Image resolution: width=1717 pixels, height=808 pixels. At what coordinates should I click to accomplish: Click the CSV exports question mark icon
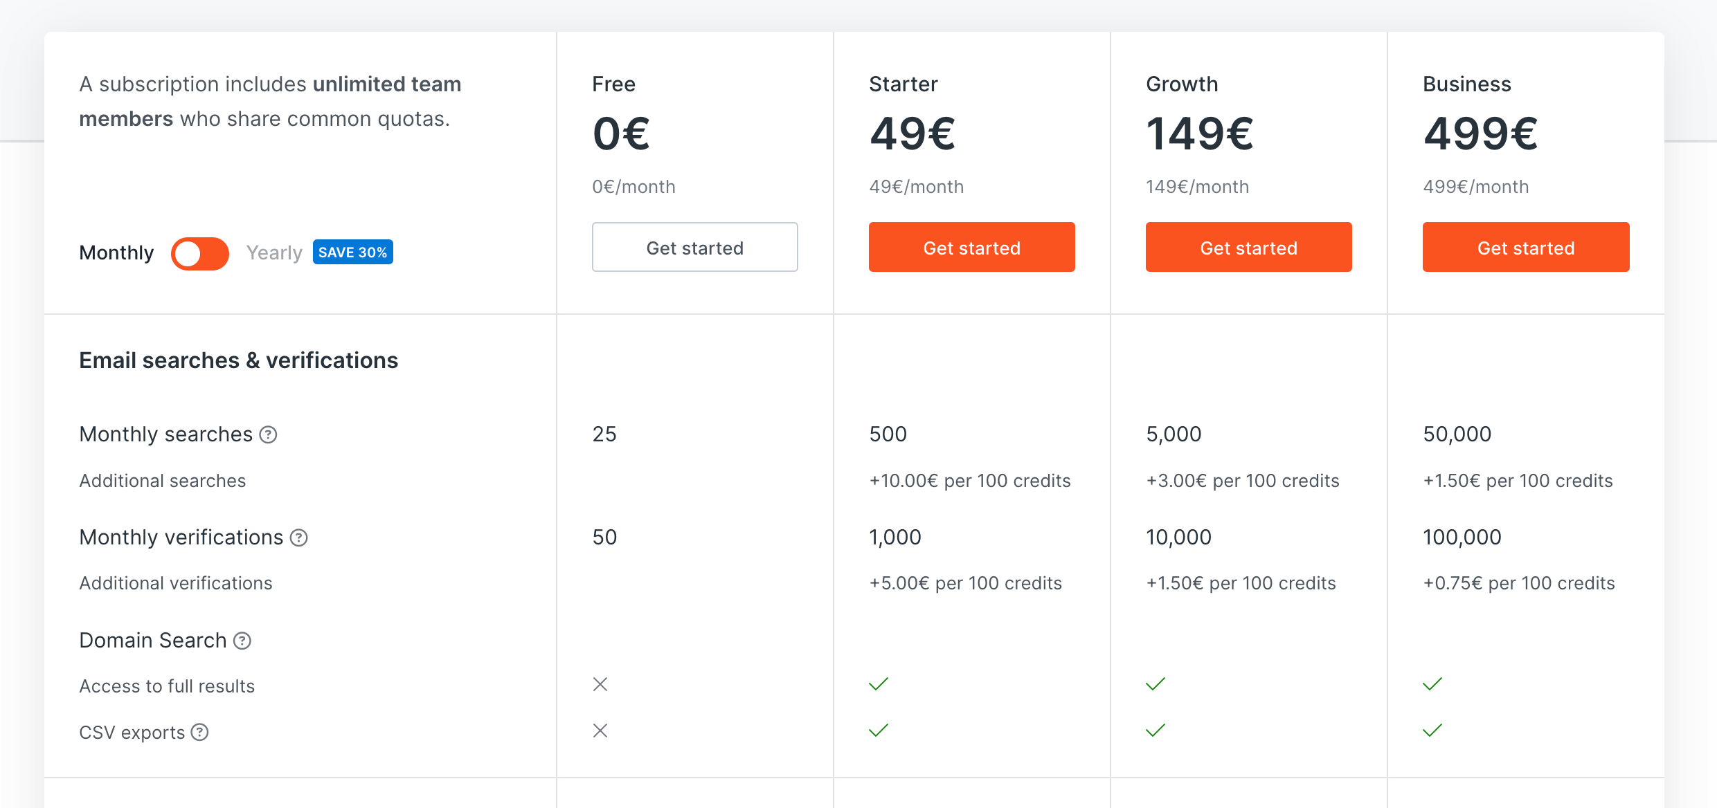click(x=199, y=732)
